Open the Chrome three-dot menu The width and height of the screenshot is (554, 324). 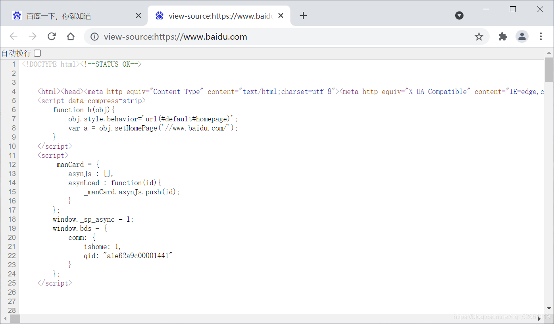[541, 36]
